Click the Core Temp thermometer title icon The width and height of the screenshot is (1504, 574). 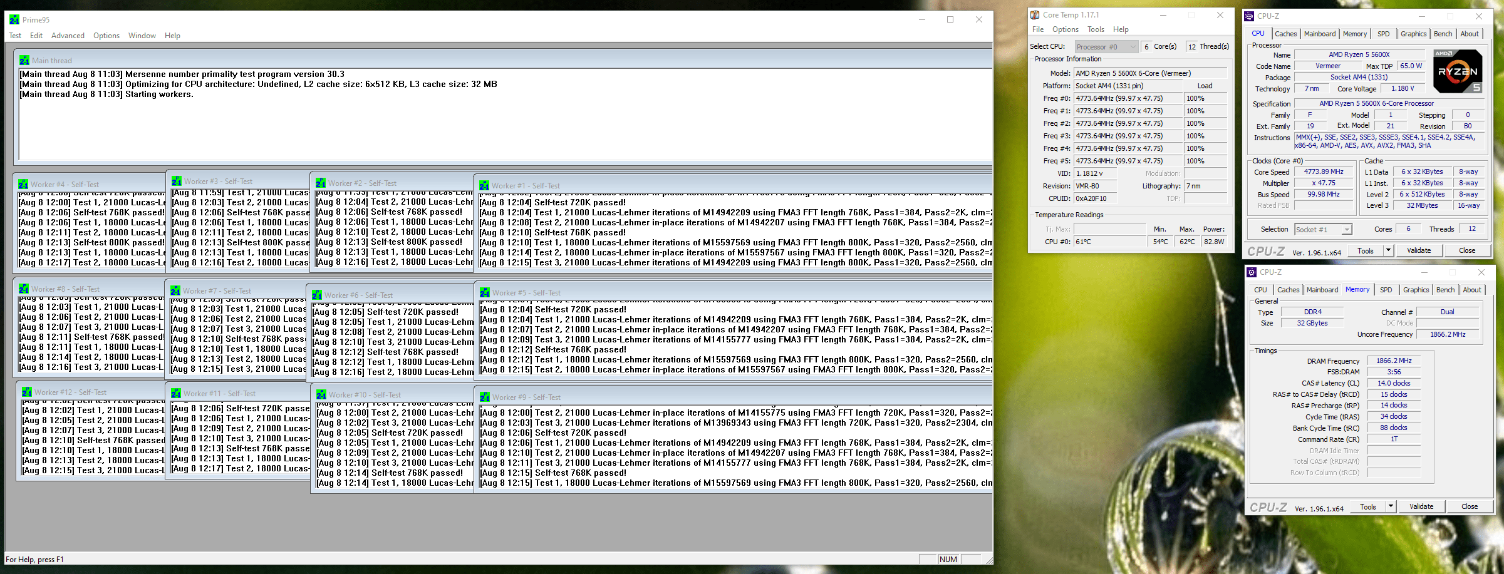point(1035,15)
